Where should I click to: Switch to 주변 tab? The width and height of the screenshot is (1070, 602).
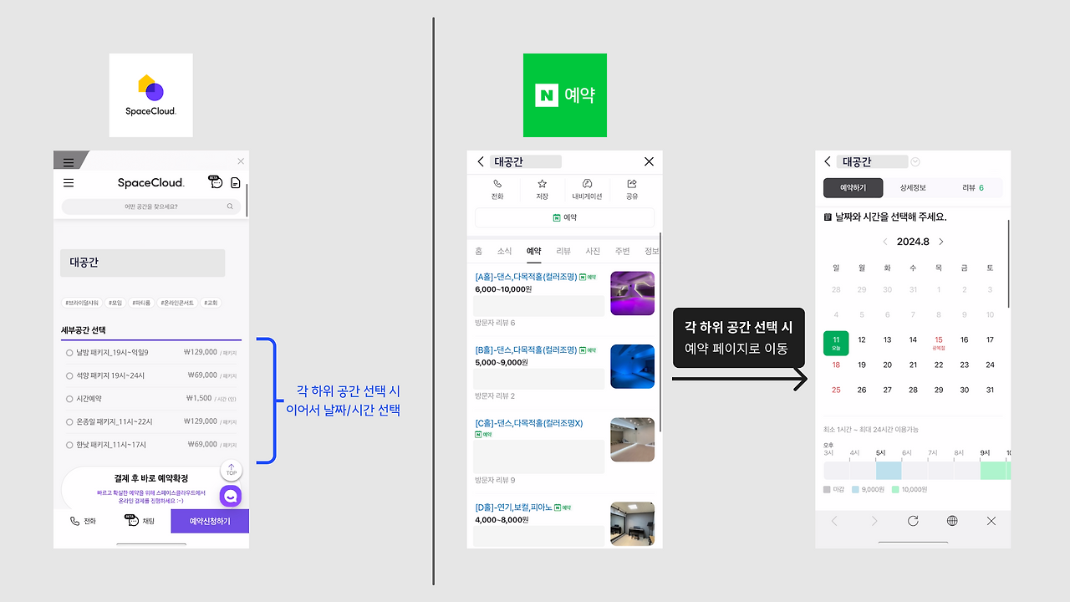(x=622, y=251)
